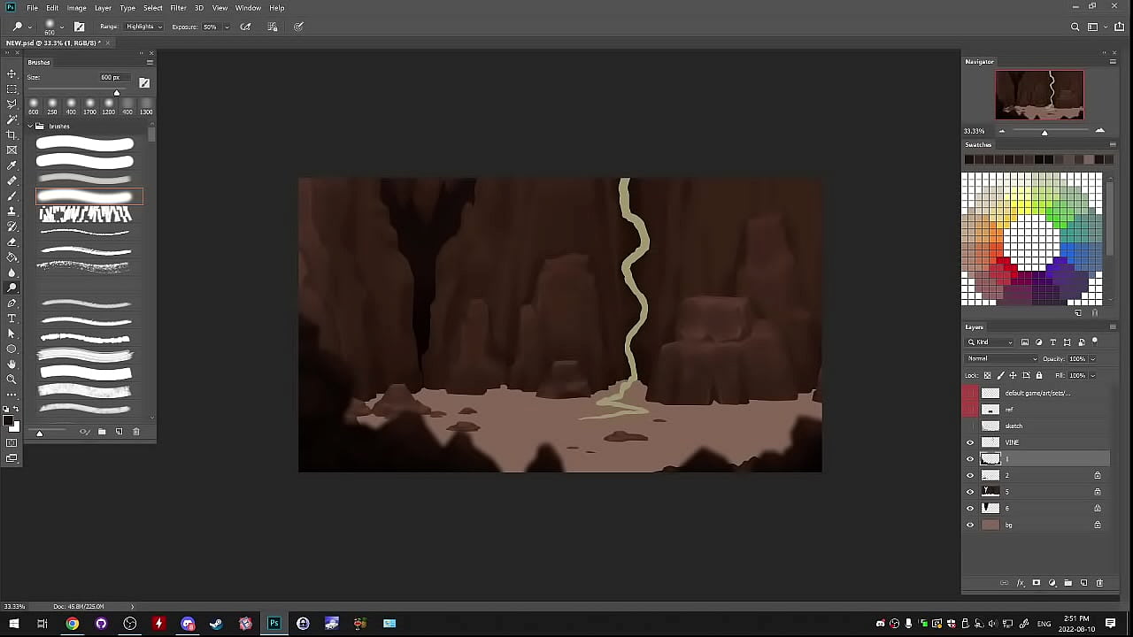
Task: Select the Horizontal Type tool
Action: pos(12,318)
